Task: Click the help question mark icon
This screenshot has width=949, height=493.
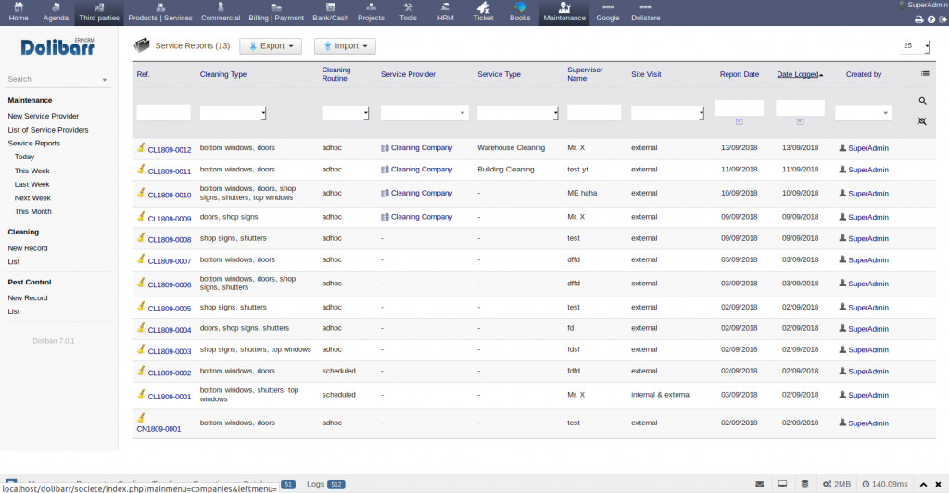Action: (x=930, y=19)
